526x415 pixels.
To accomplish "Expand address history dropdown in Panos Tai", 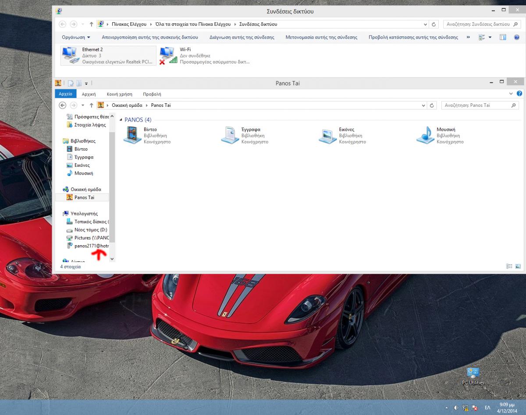I will point(423,106).
